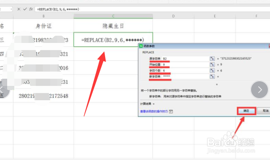
Task: Click the 函数参数 dialog title icon
Action: tap(141, 46)
